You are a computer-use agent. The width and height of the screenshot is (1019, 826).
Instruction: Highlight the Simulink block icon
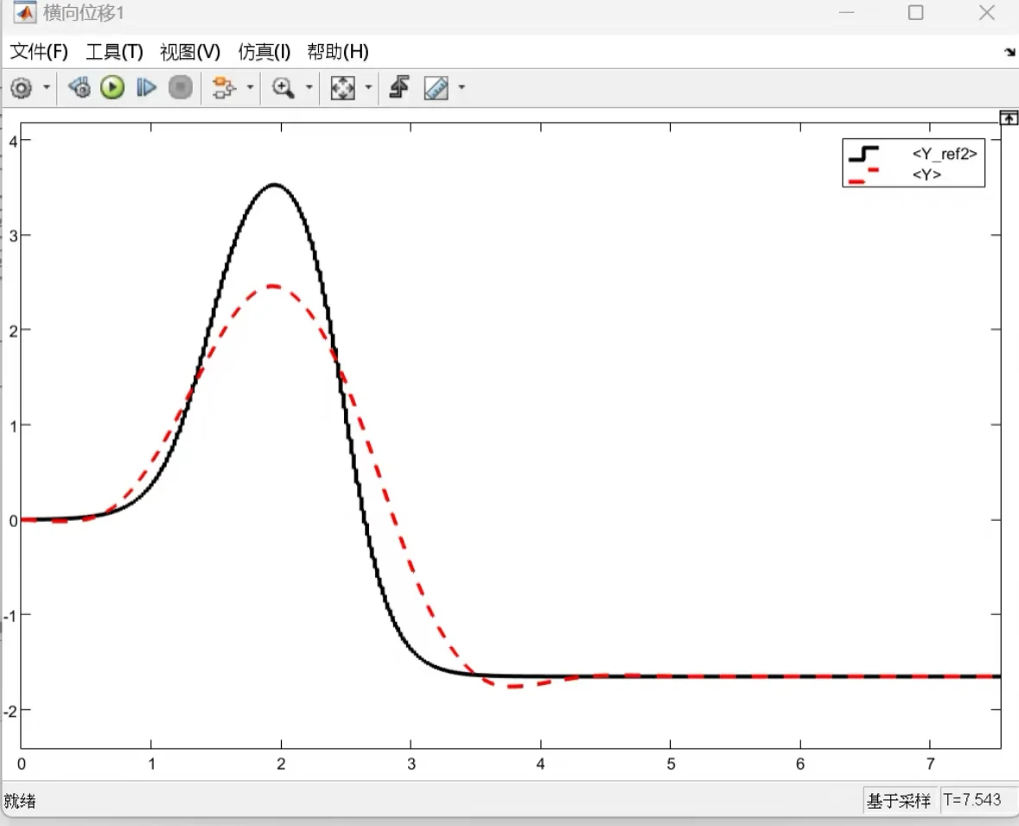(224, 88)
